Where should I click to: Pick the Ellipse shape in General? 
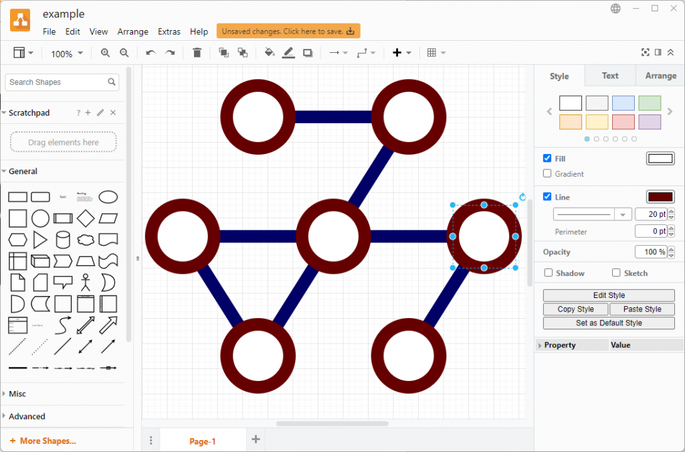pyautogui.click(x=108, y=197)
